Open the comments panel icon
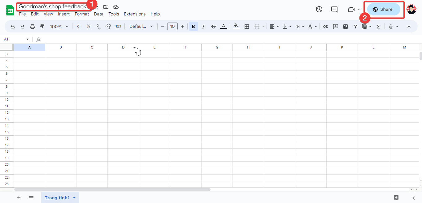Viewport: 422px width, 203px height. point(334,9)
